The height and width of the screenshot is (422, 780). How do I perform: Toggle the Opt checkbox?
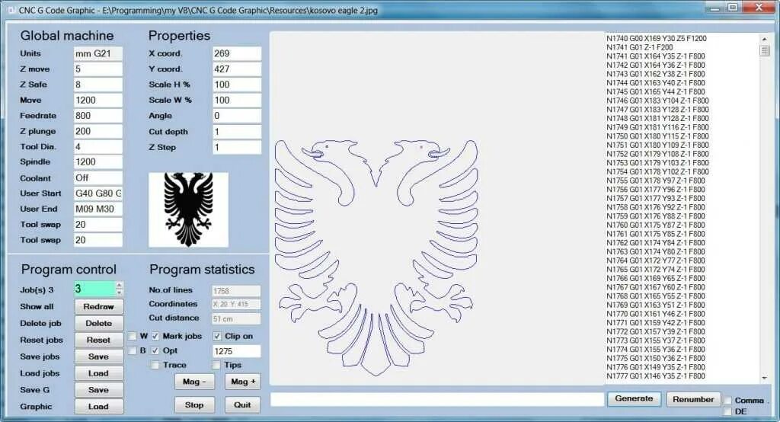[155, 351]
